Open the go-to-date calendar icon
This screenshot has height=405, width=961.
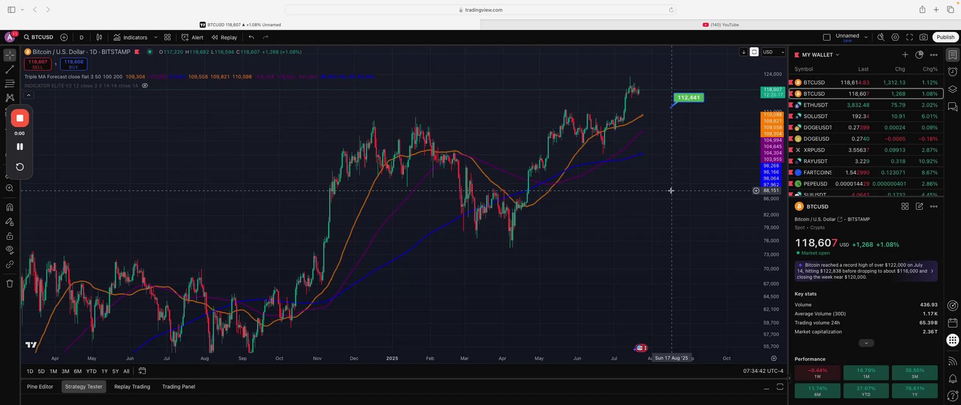[142, 371]
